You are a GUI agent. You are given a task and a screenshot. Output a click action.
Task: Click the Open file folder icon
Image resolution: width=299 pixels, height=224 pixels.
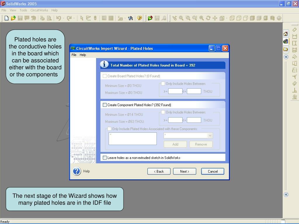(13, 18)
